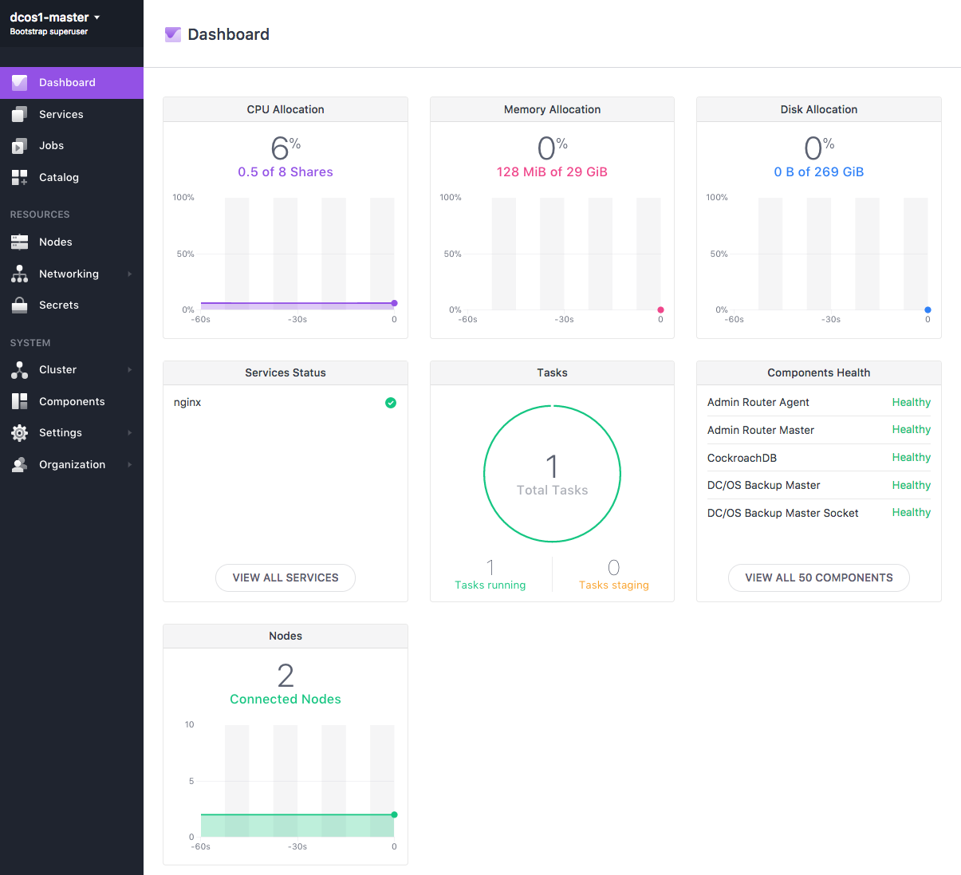961x875 pixels.
Task: Click the purple CPU graph data point
Action: pos(395,303)
